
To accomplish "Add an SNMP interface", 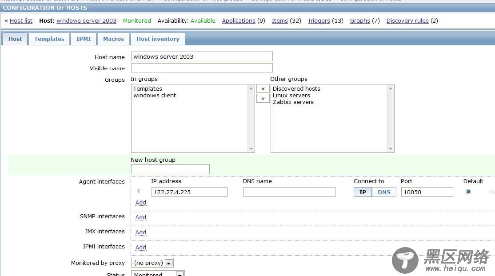I will (x=141, y=217).
